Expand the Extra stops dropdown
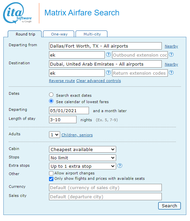Viewport: 190px width, 221px height. (83, 166)
